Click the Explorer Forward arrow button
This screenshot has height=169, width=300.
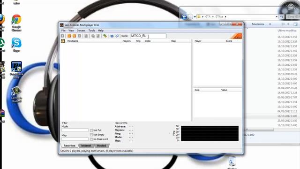[x=190, y=17]
